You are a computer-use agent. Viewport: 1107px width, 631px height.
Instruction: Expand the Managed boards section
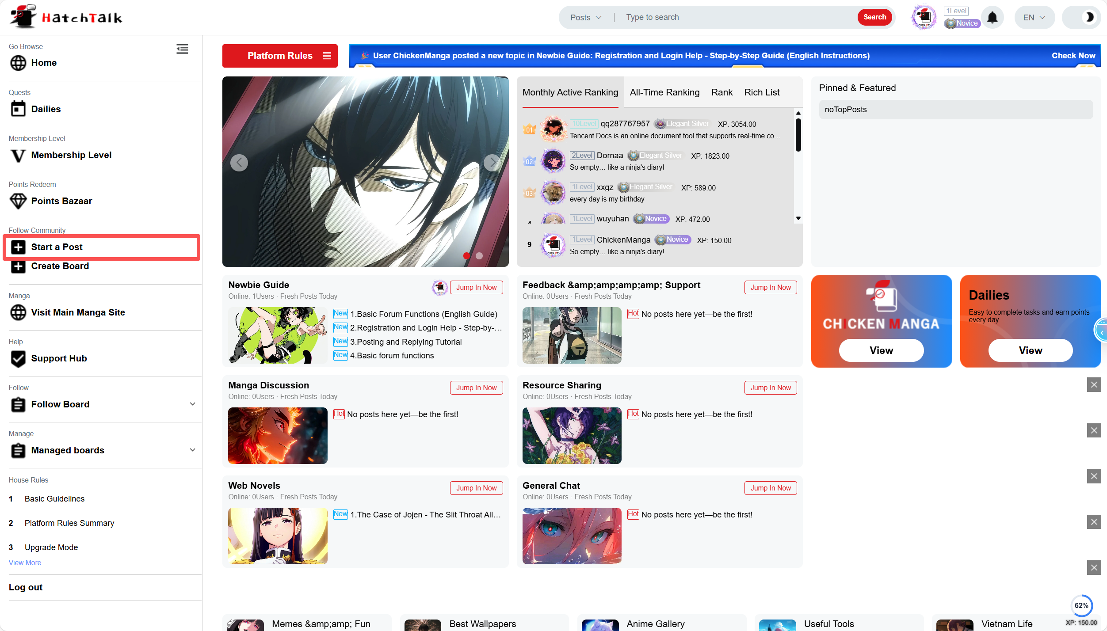(x=192, y=450)
